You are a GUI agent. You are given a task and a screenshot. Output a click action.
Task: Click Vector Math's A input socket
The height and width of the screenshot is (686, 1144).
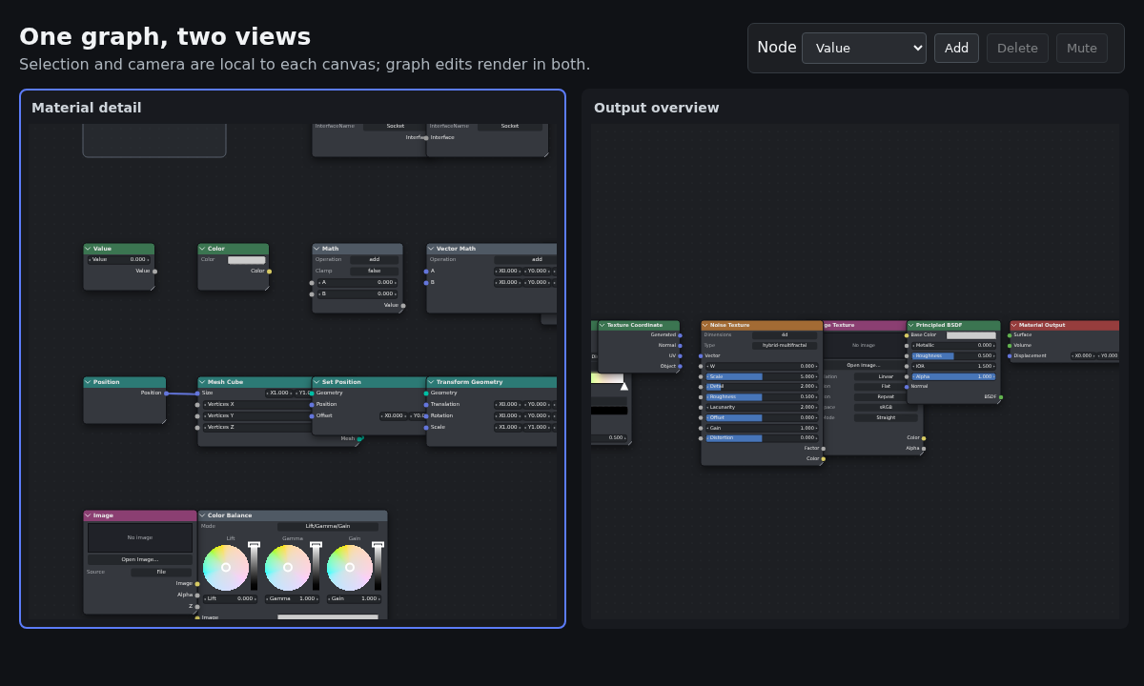tap(426, 272)
